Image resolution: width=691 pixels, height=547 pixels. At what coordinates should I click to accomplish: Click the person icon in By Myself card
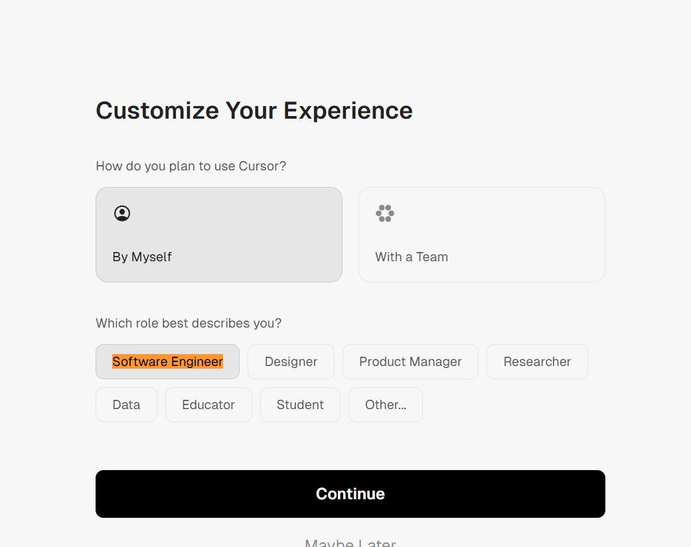tap(122, 213)
